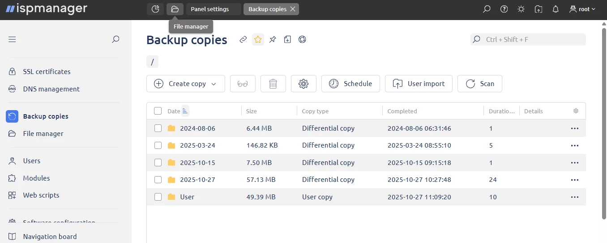Select checkbox for 2025-03-24 backup
The height and width of the screenshot is (243, 607).
point(158,145)
